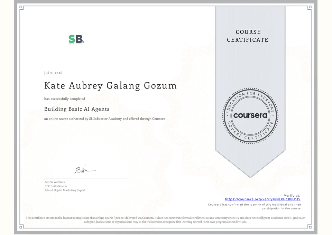Click the "Verify at:" label
Image resolution: width=332 pixels, height=235 pixels.
point(292,196)
